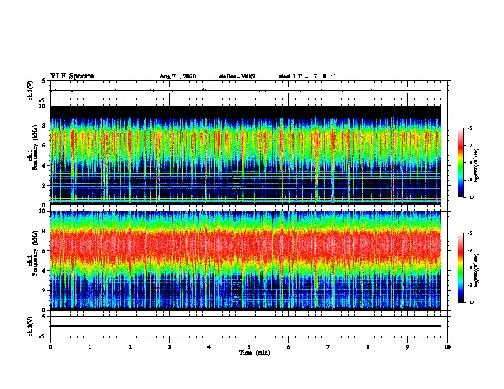The image size is (504, 389).
Task: Click the ch.3 voltage waveform trace
Action: tap(246, 326)
